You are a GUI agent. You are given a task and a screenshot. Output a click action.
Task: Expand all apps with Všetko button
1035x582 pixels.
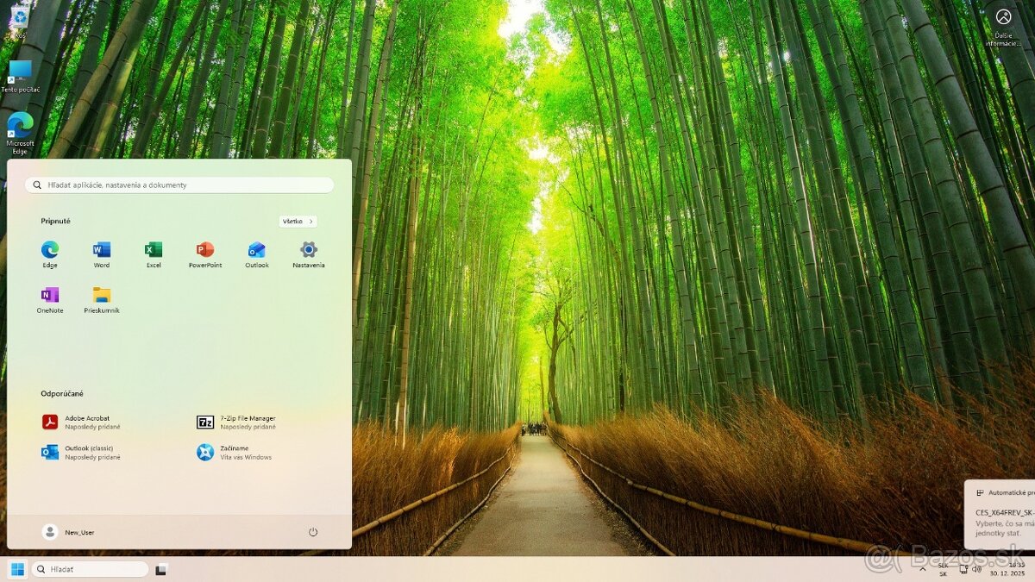point(298,222)
